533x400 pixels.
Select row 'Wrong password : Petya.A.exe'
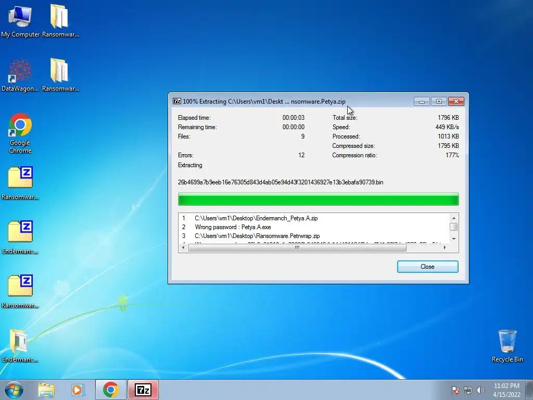pos(233,227)
